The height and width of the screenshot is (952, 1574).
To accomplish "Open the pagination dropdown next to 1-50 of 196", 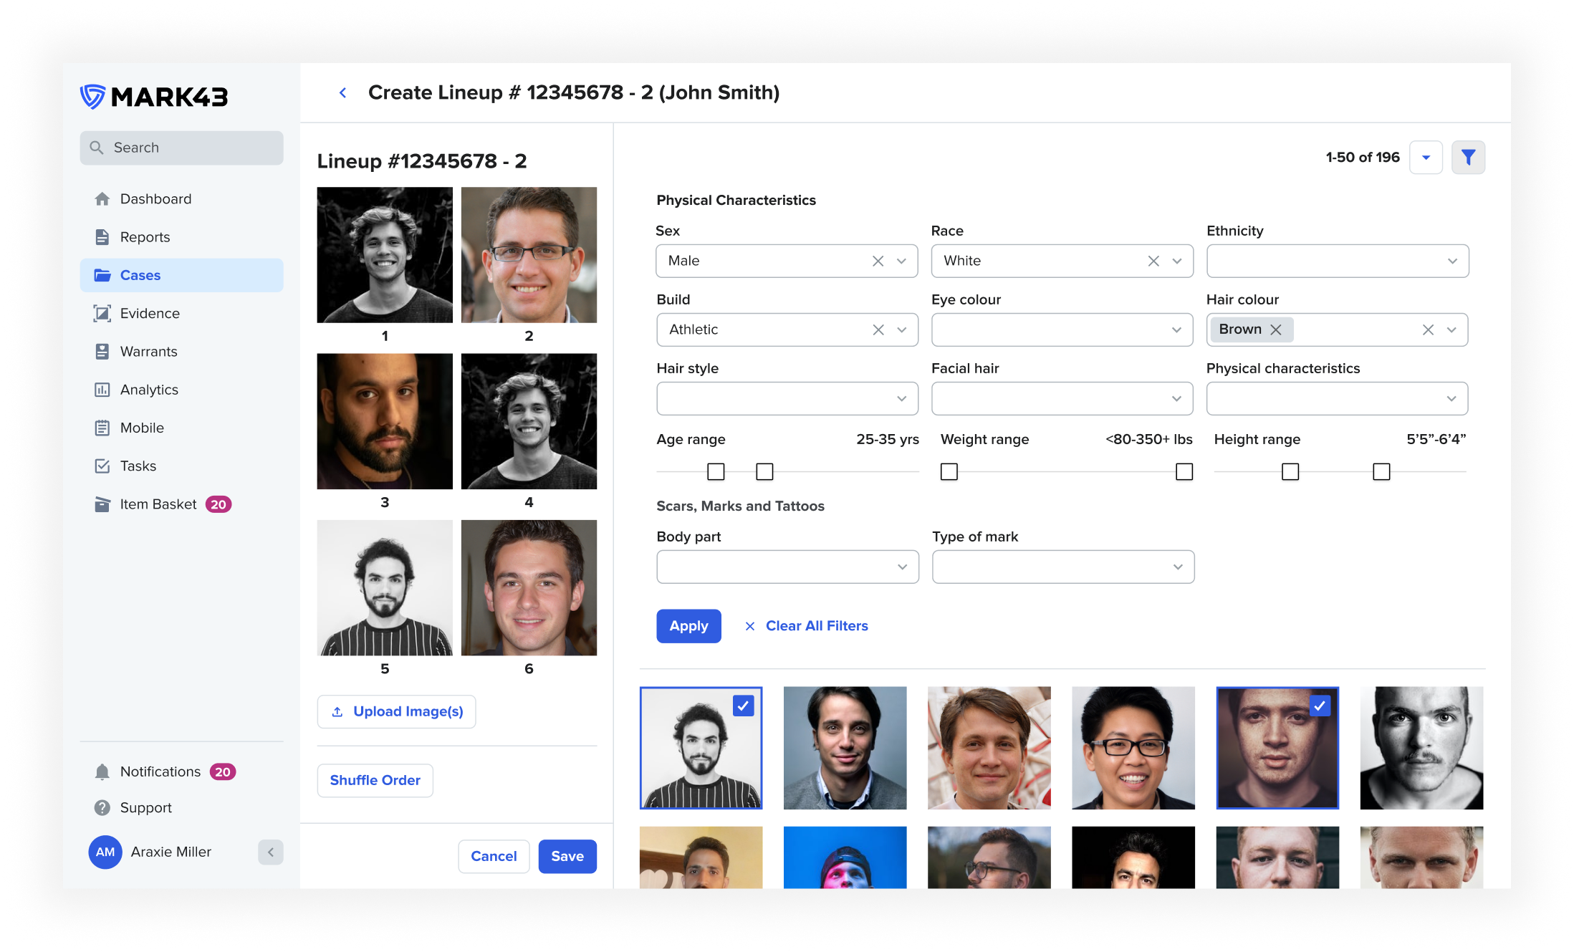I will pyautogui.click(x=1426, y=158).
